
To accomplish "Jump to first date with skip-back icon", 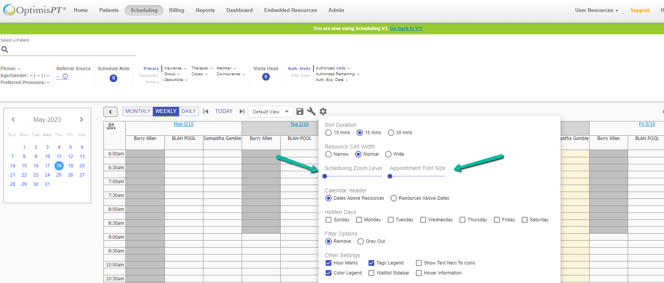I will coord(206,111).
